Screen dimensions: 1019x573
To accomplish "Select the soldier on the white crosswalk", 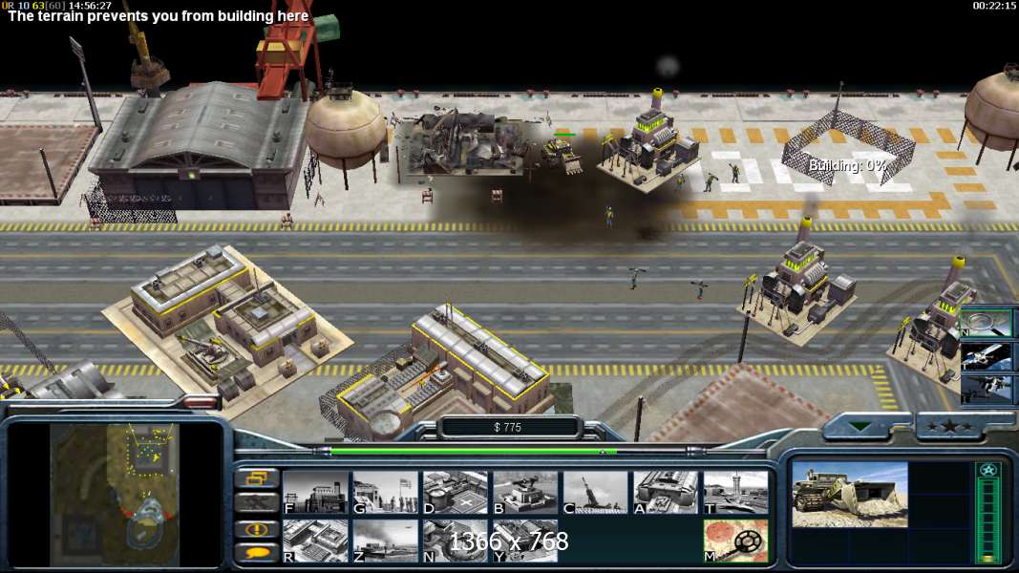I will tap(735, 172).
